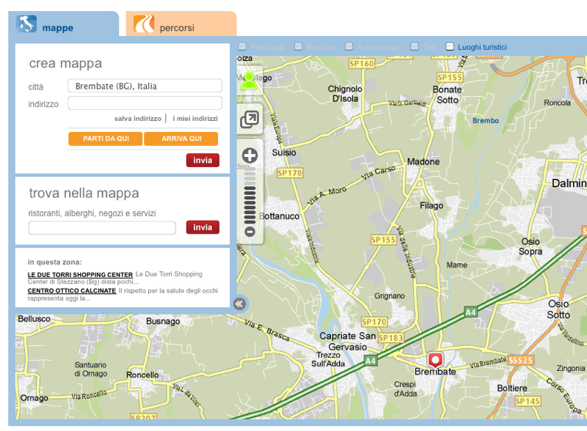This screenshot has height=431, width=587.
Task: Switch to the percorsi tab
Action: click(x=181, y=24)
